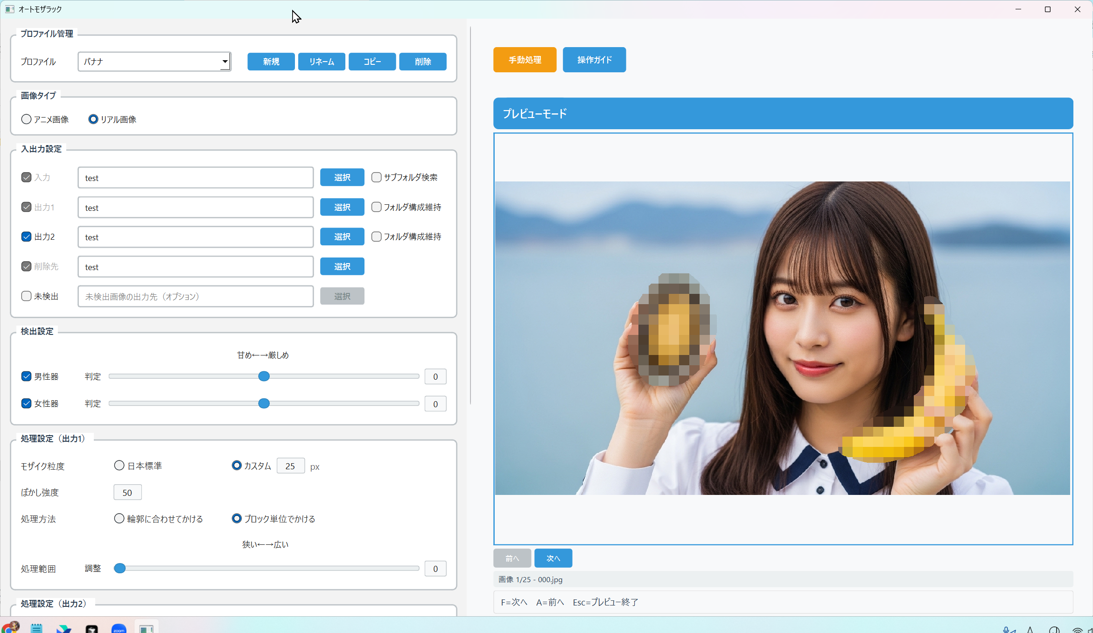Click the app icon in title bar
Image resolution: width=1093 pixels, height=633 pixels.
9,9
